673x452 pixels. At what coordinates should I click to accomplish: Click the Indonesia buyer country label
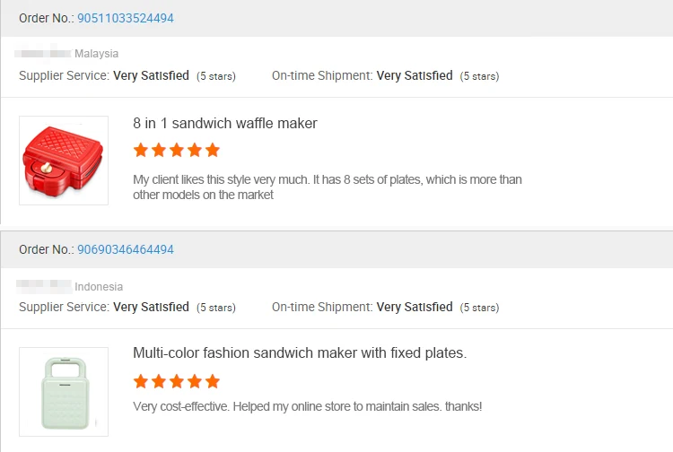tap(99, 287)
